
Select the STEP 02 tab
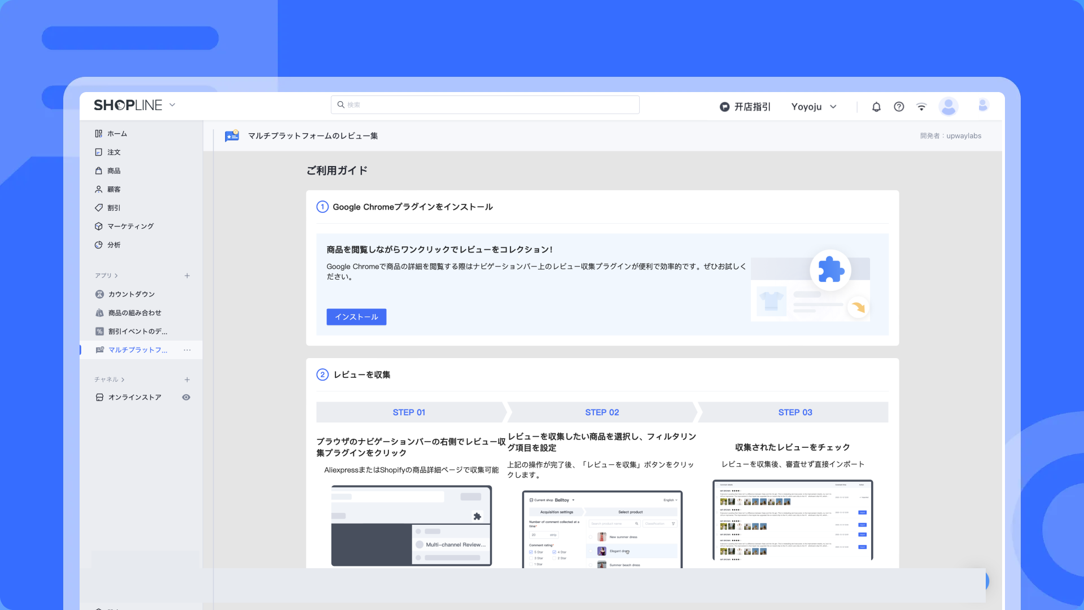pos(602,412)
